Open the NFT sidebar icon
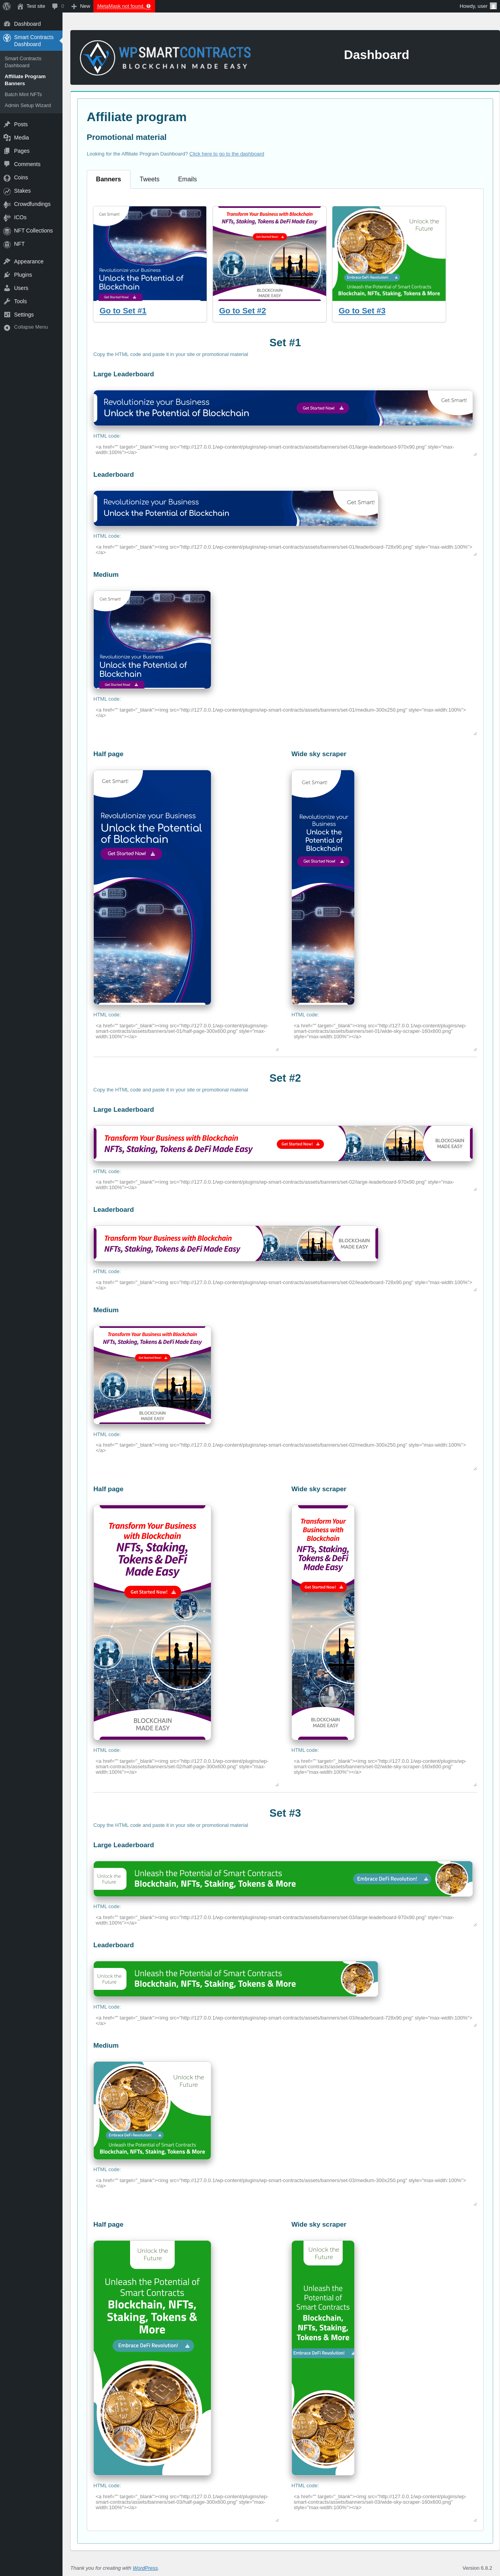This screenshot has width=500, height=2576. pyautogui.click(x=7, y=244)
